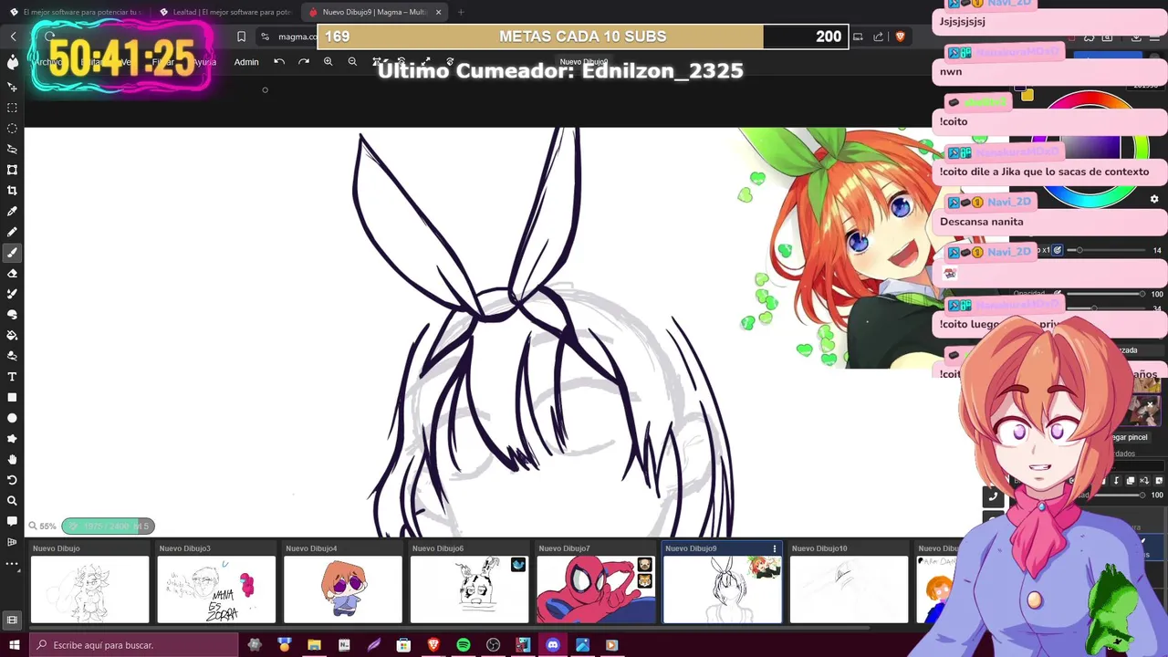The height and width of the screenshot is (657, 1168).
Task: Select the pencil tool
Action: coord(12,232)
